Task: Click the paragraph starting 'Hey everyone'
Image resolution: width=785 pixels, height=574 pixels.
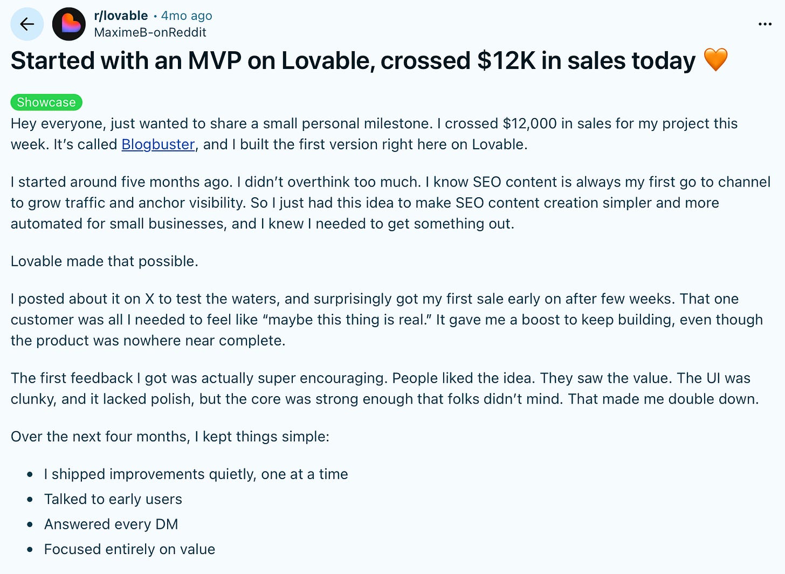Action: (x=374, y=134)
